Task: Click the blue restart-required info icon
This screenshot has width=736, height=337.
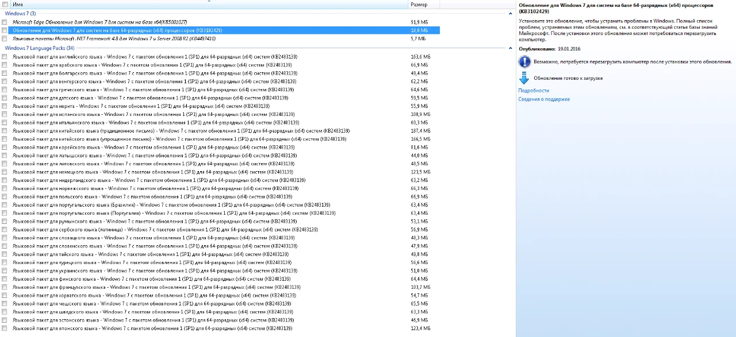Action: (524, 61)
